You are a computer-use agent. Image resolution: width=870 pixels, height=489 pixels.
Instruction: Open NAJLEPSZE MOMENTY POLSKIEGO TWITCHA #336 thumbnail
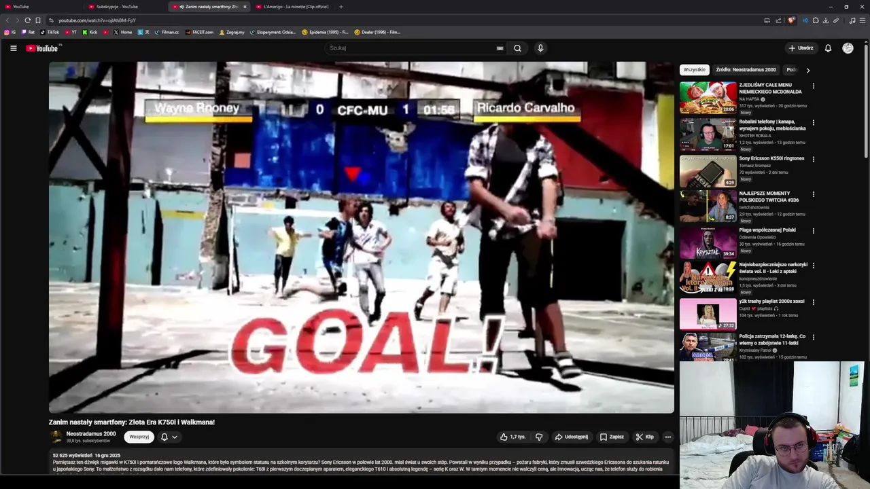pos(708,206)
